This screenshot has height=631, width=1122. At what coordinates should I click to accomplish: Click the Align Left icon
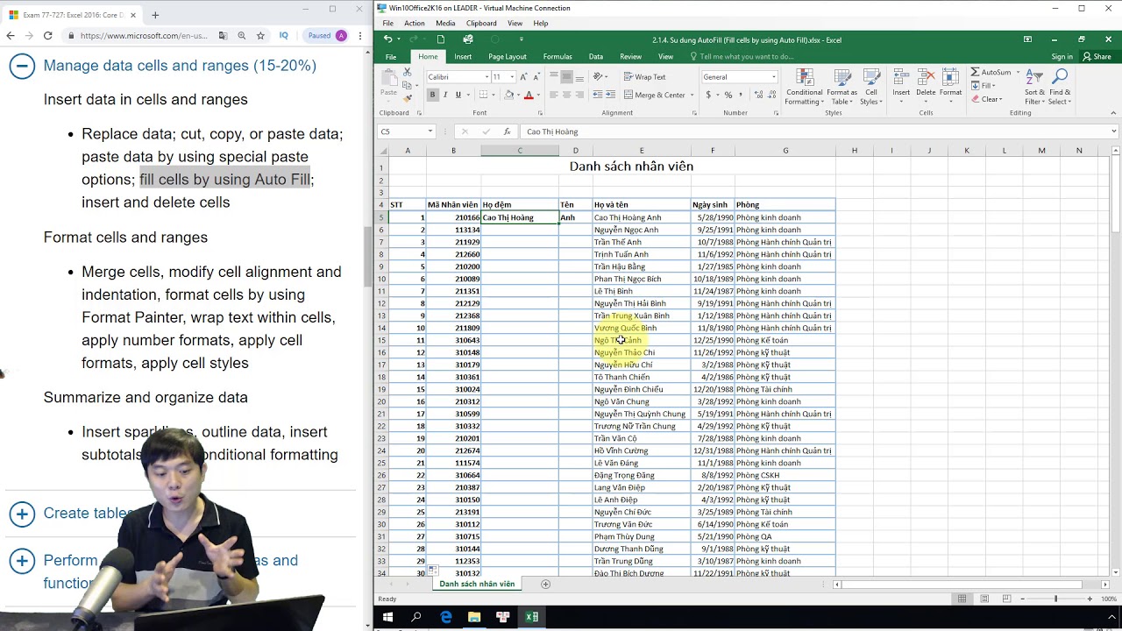[x=553, y=95]
